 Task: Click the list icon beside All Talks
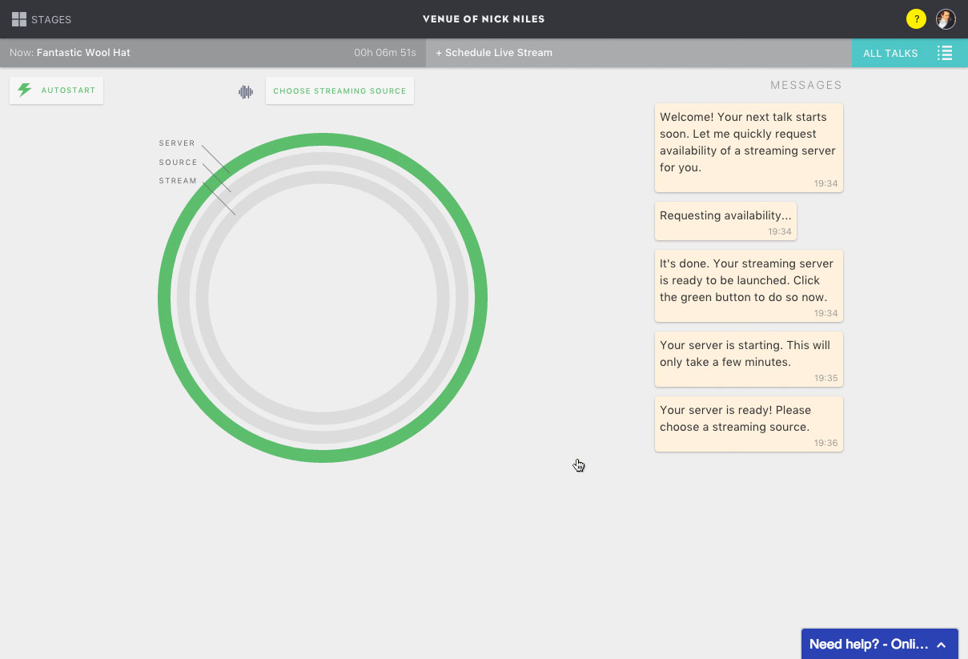coord(945,53)
